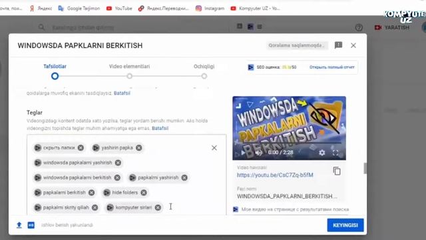Remove the 'windowsda papkalarni berkitish' tag
This screenshot has height=240, width=426.
(x=117, y=178)
